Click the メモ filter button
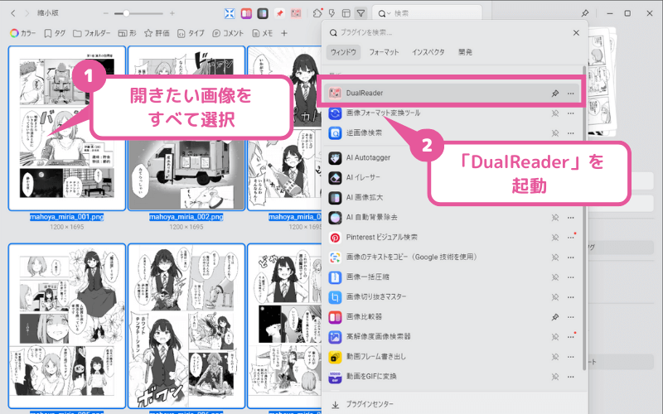Image resolution: width=663 pixels, height=414 pixels. pyautogui.click(x=262, y=33)
